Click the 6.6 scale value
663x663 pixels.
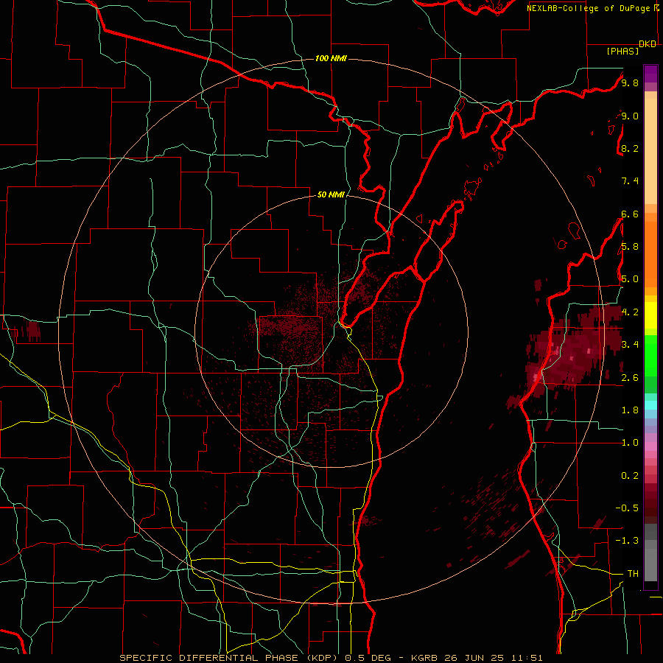[x=630, y=214]
